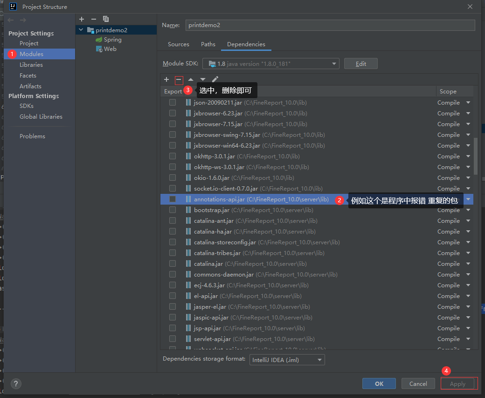Check Export box for commons-daemon.jar
Viewport: 485px width, 398px height.
[173, 274]
